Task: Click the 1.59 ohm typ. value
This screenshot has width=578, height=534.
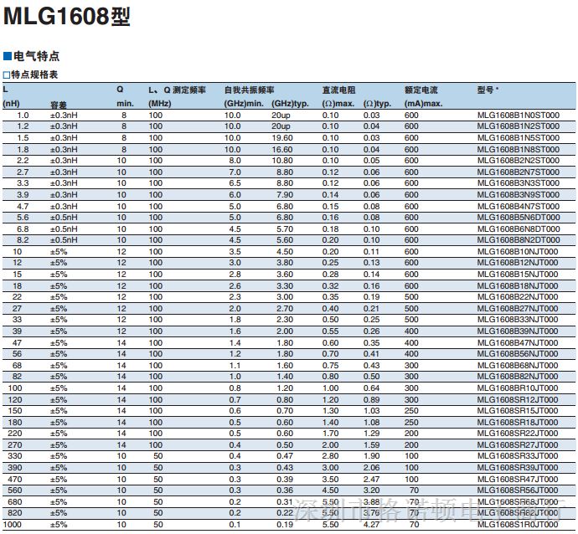Action: pos(372,445)
